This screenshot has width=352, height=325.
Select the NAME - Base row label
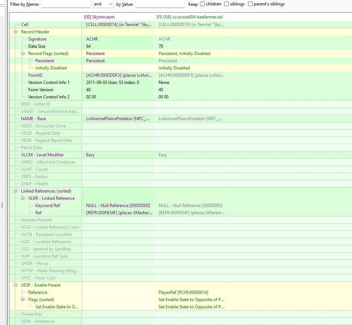tap(33, 119)
